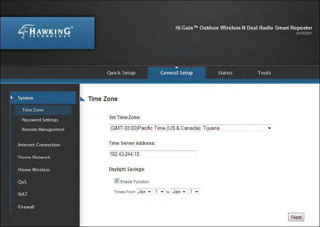Open Remote Management in sidebar
The image size is (320, 227).
(x=43, y=129)
